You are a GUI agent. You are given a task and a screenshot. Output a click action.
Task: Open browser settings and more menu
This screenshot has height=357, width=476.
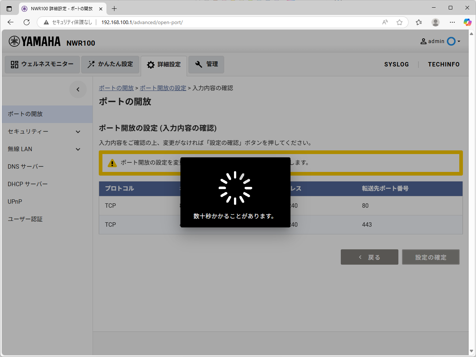click(452, 22)
